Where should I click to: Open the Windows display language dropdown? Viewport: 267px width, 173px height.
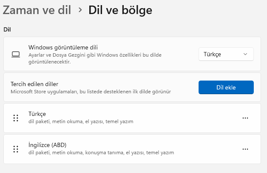pos(226,54)
